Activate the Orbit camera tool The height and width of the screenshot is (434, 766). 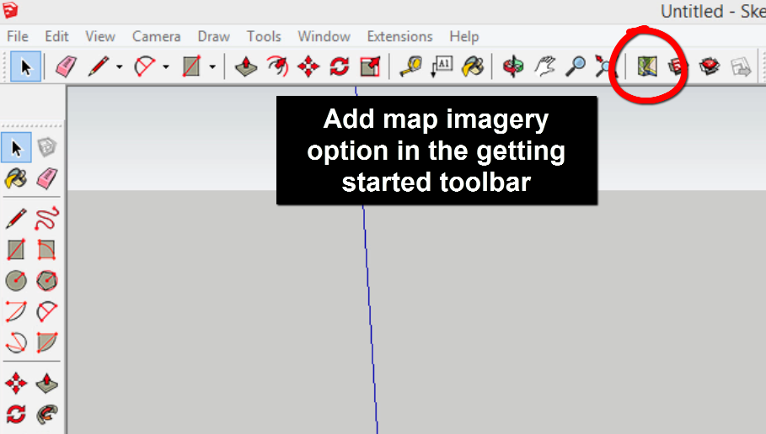coord(513,66)
